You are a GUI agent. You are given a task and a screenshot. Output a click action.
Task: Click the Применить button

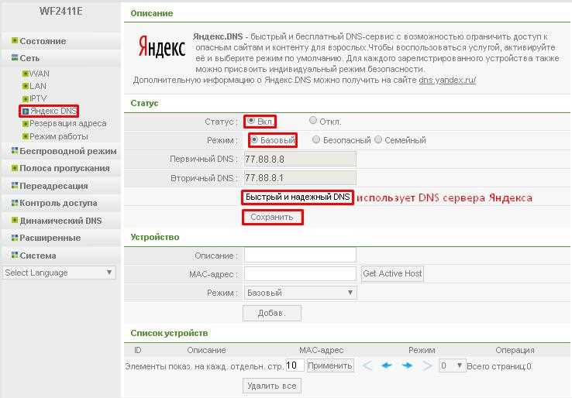[x=329, y=365]
